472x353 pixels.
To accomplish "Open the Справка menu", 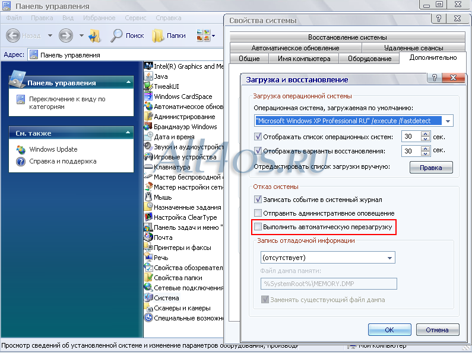I will point(169,18).
